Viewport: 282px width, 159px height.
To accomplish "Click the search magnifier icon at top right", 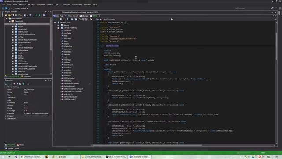I will [x=272, y=8].
